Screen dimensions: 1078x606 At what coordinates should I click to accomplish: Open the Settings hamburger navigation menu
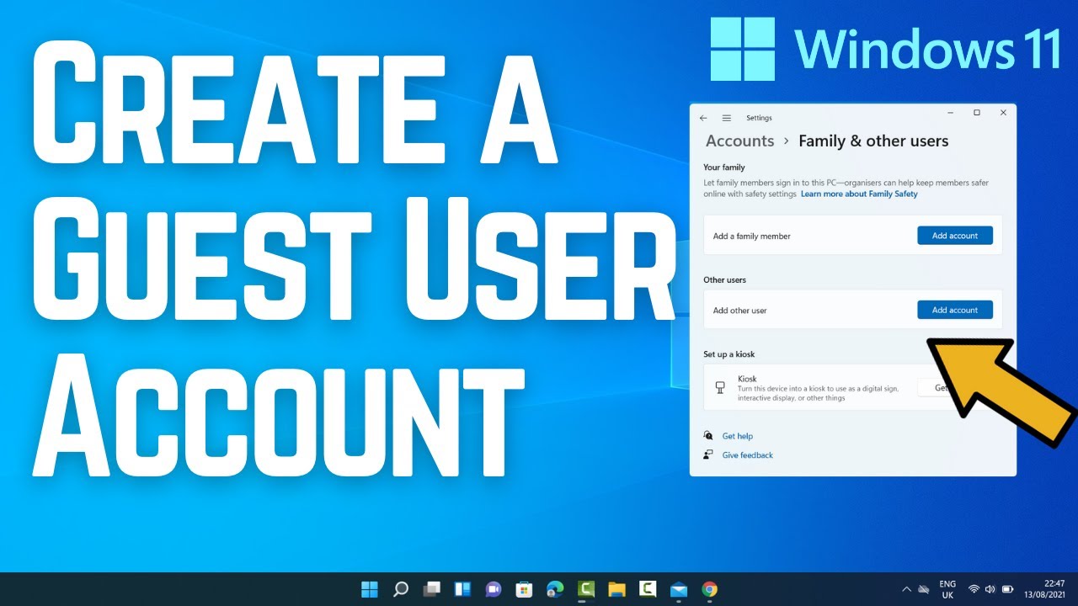click(727, 118)
